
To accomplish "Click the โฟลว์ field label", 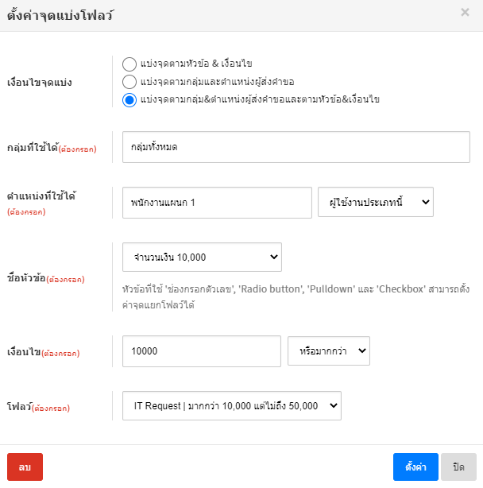I will [18, 407].
